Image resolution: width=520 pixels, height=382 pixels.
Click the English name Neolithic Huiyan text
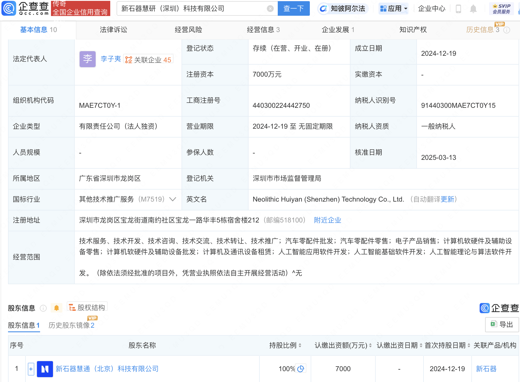click(328, 199)
